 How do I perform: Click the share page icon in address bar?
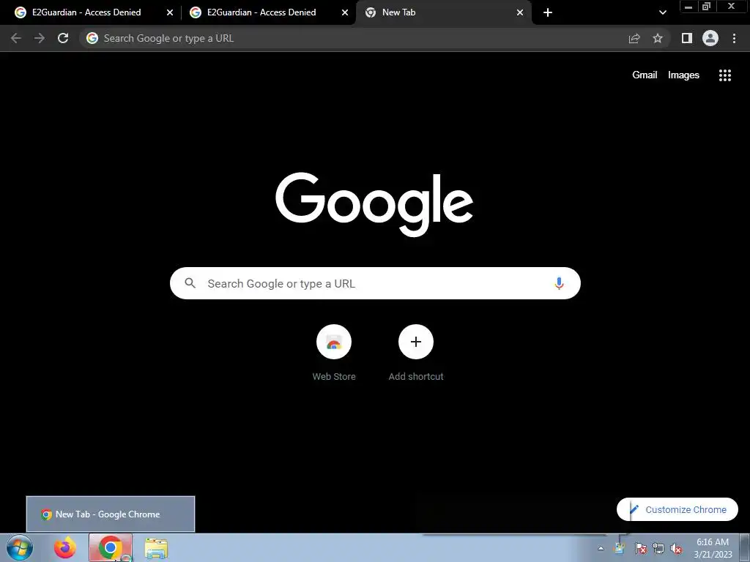click(x=634, y=38)
